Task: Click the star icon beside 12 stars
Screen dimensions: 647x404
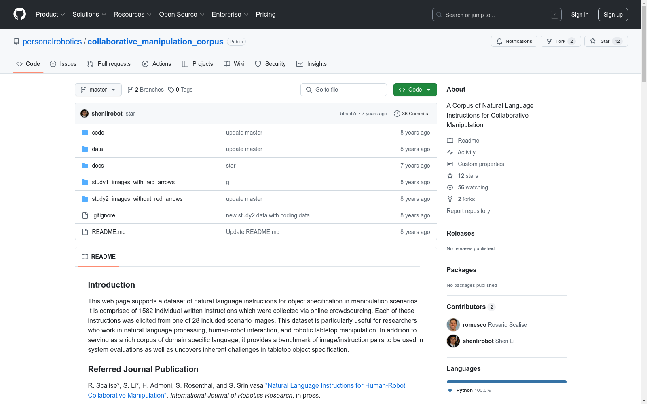Action: (450, 176)
